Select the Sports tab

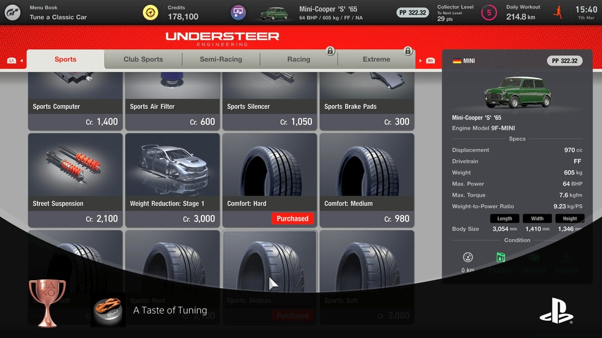(x=65, y=60)
